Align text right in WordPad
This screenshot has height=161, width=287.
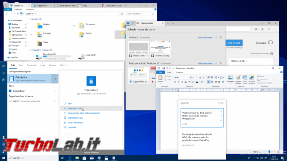pos(215,82)
